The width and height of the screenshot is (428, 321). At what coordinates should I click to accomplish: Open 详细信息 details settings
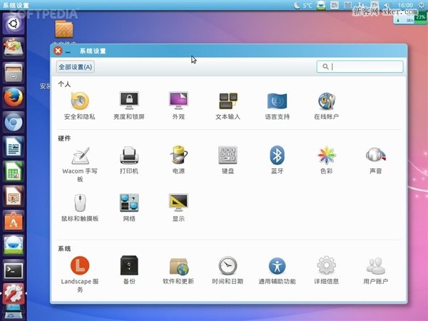click(x=327, y=270)
